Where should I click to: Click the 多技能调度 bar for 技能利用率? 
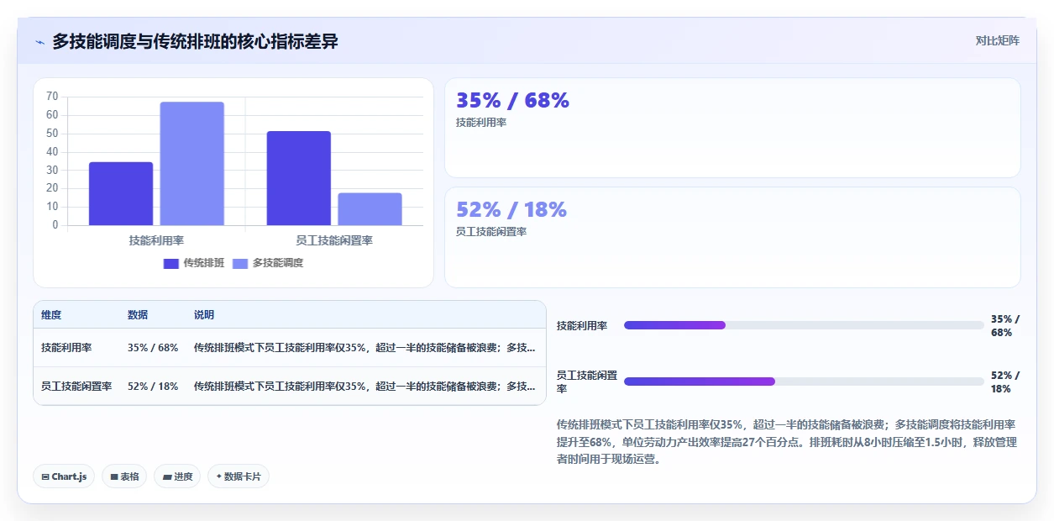pos(192,164)
